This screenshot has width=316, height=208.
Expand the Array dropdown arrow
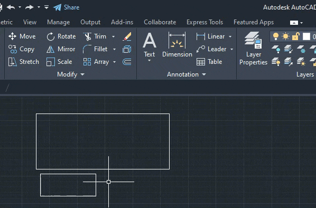114,62
